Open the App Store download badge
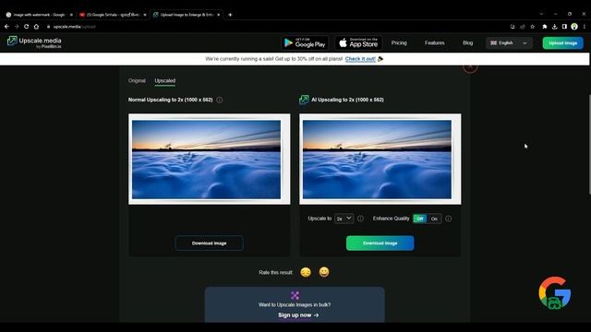This screenshot has height=332, width=591. (x=358, y=43)
